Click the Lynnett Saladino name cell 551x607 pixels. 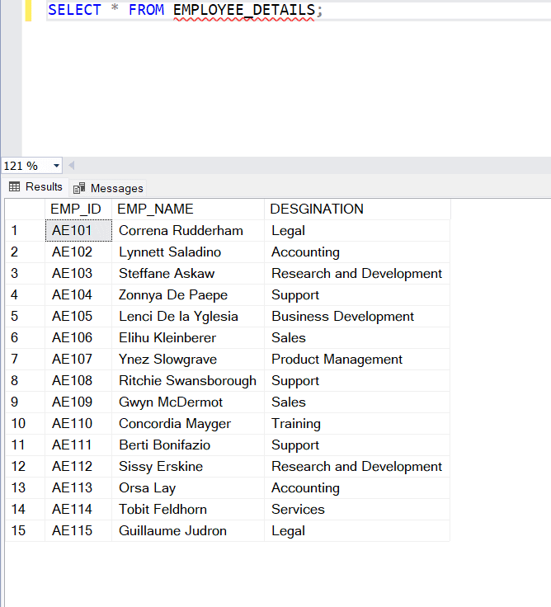(188, 252)
